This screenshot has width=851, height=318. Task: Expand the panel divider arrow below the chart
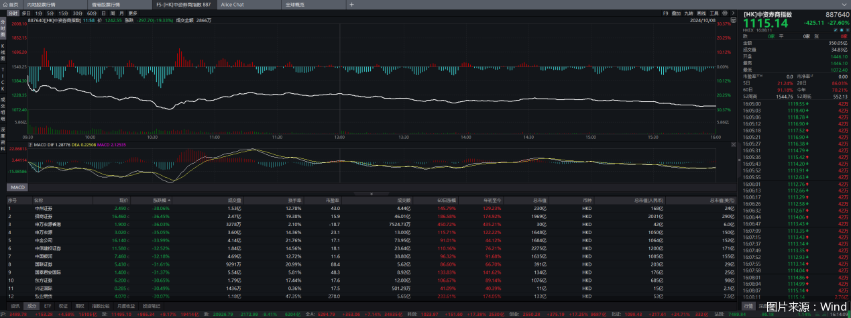(x=372, y=193)
